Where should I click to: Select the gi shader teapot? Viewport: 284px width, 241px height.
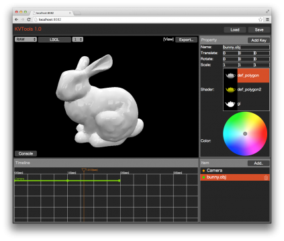click(x=230, y=104)
